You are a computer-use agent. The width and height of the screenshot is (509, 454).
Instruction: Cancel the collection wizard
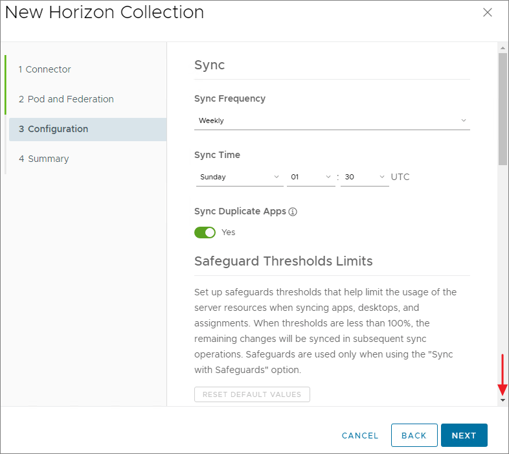(x=360, y=435)
